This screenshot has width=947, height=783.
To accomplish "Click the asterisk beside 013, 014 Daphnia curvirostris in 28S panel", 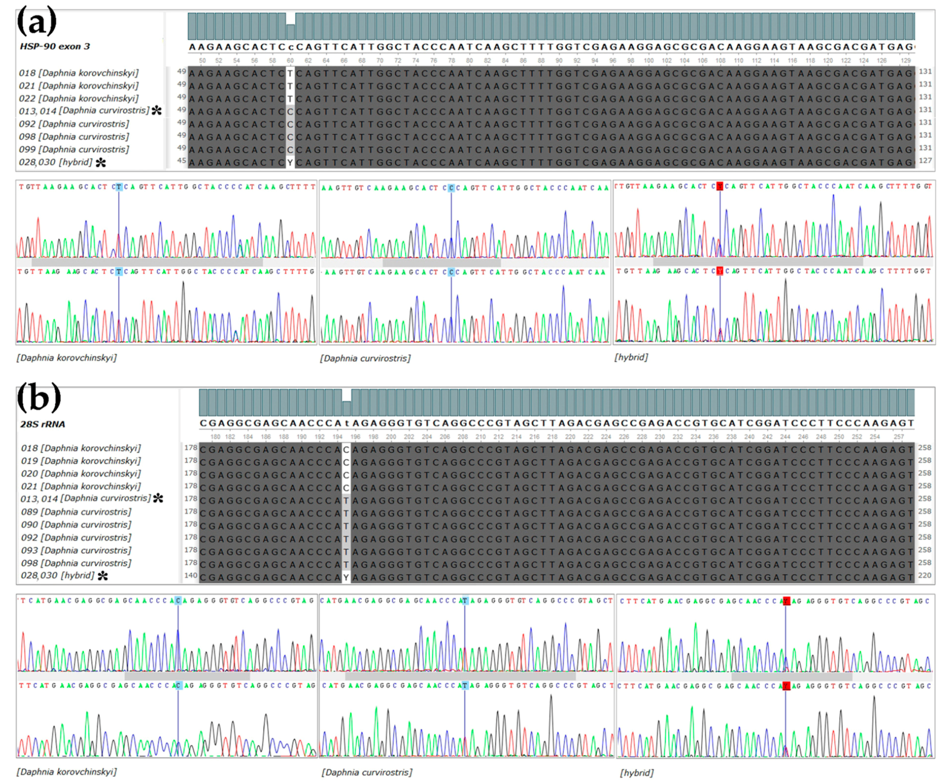I will coord(158,498).
